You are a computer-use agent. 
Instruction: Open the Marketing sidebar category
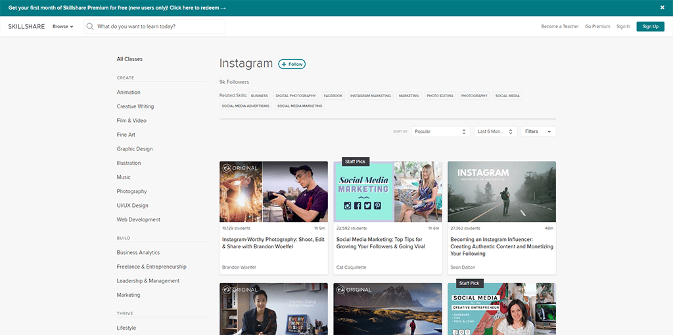coord(128,295)
